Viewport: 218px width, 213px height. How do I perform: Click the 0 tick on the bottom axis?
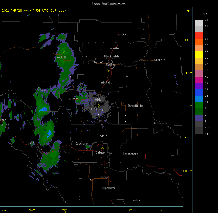coord(98,210)
